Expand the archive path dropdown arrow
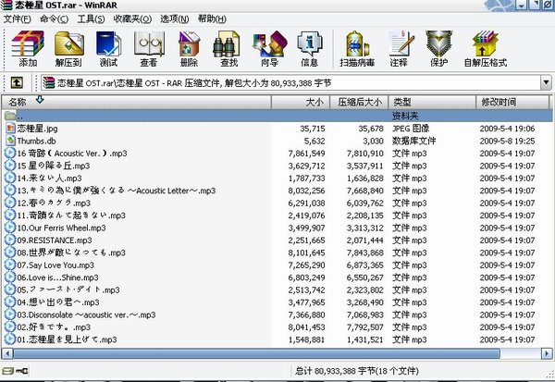Viewport: 555px width, 382px height. tap(546, 82)
